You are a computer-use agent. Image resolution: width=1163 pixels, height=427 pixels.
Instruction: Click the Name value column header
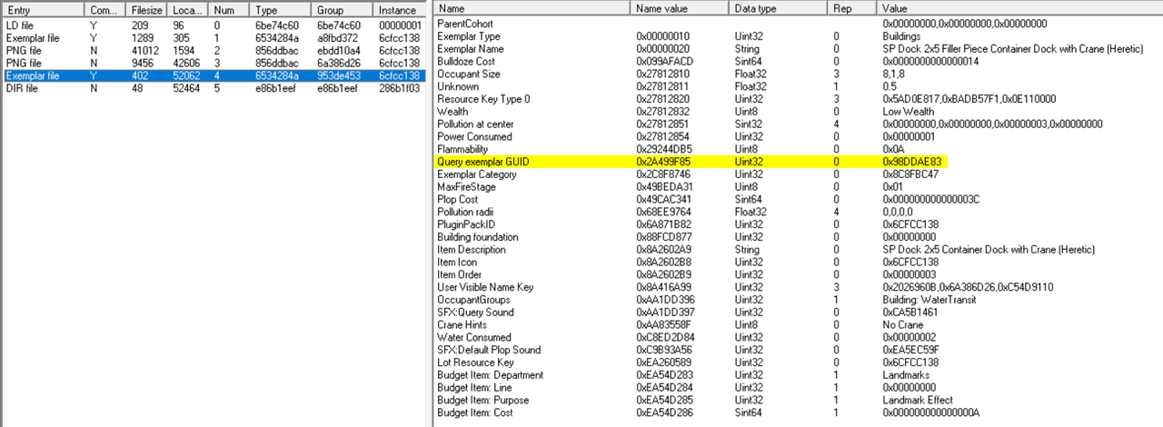tap(681, 8)
